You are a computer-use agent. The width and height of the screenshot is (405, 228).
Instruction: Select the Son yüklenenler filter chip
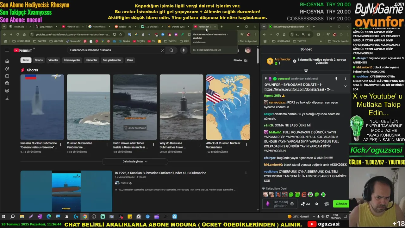(112, 60)
